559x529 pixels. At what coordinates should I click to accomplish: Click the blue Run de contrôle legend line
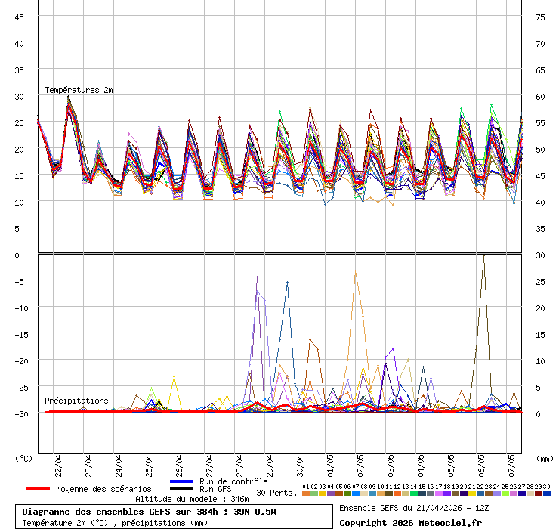point(182,481)
